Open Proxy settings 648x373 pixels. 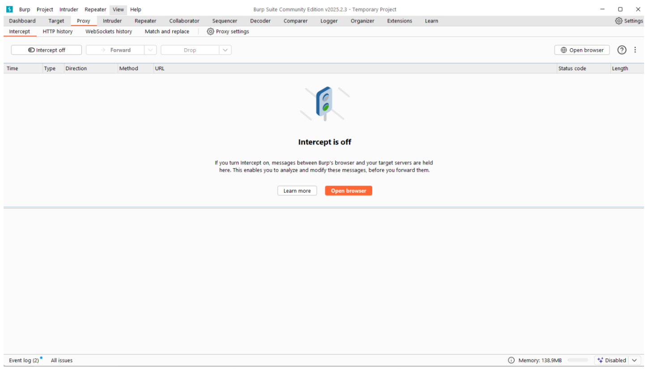(228, 31)
